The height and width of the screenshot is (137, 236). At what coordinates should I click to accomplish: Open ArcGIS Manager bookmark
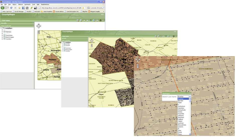tap(18, 12)
